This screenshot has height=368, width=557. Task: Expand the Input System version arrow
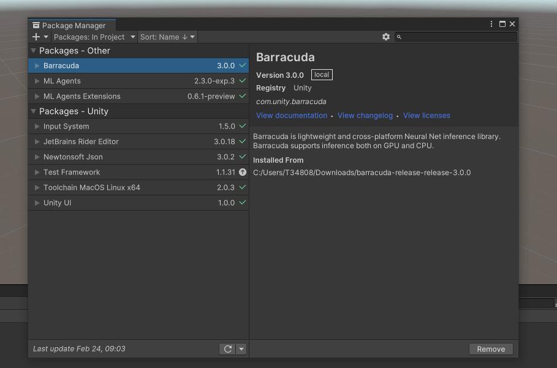coord(37,126)
